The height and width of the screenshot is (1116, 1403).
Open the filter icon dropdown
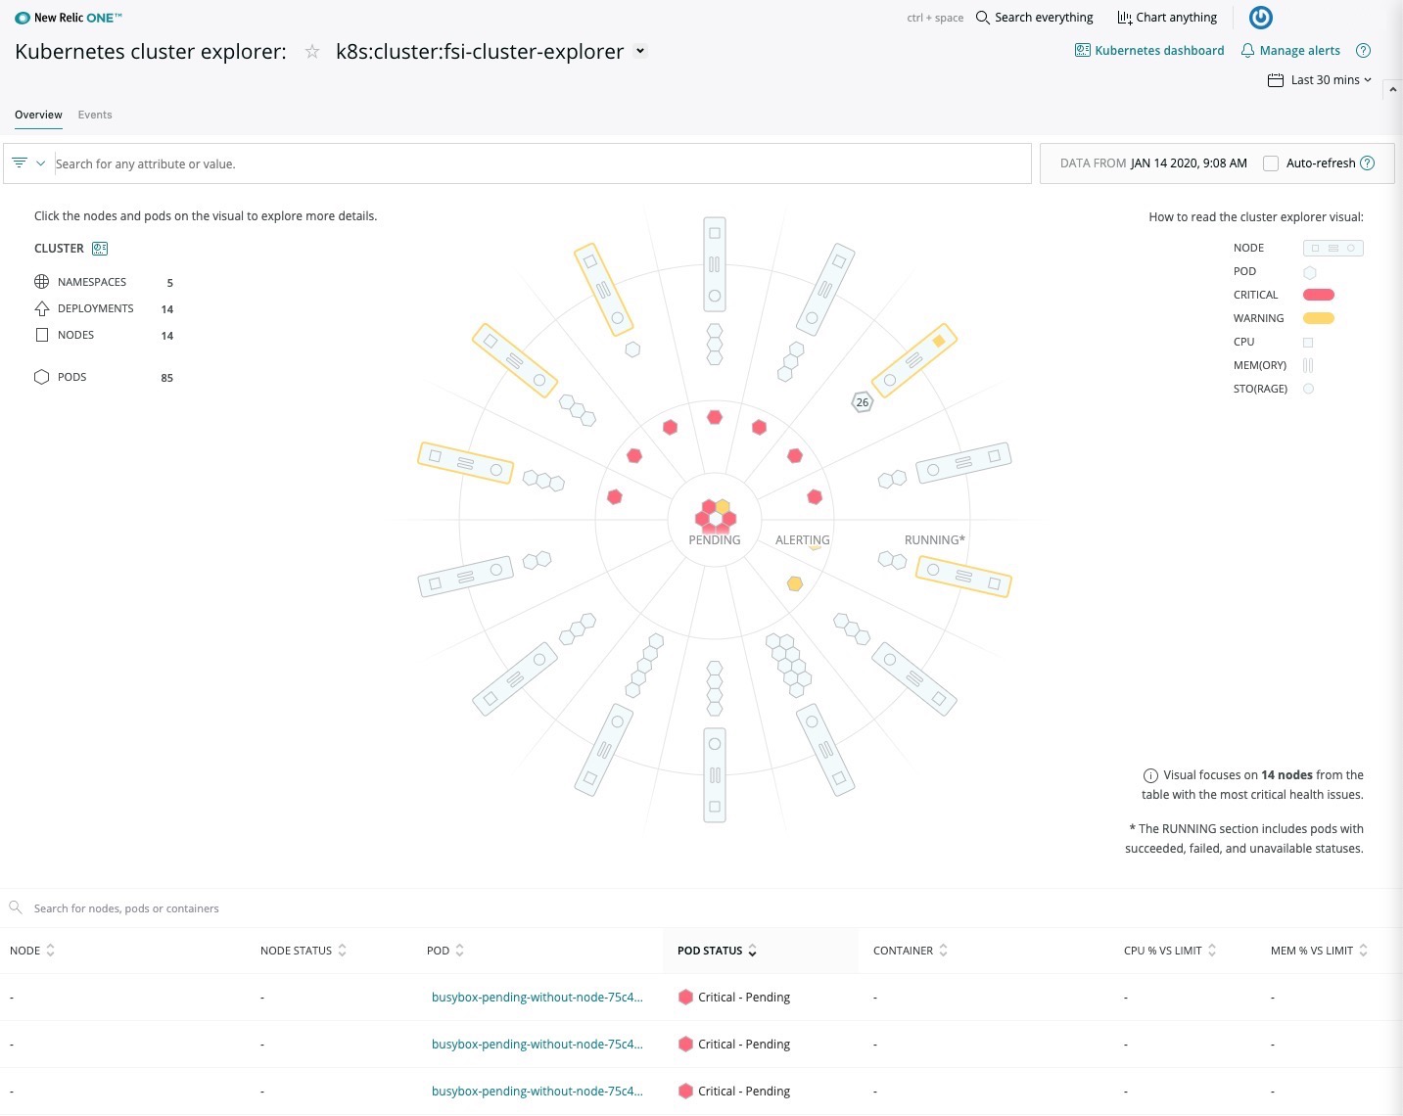(x=28, y=163)
